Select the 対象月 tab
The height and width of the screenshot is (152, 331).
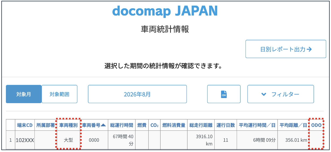24,94
